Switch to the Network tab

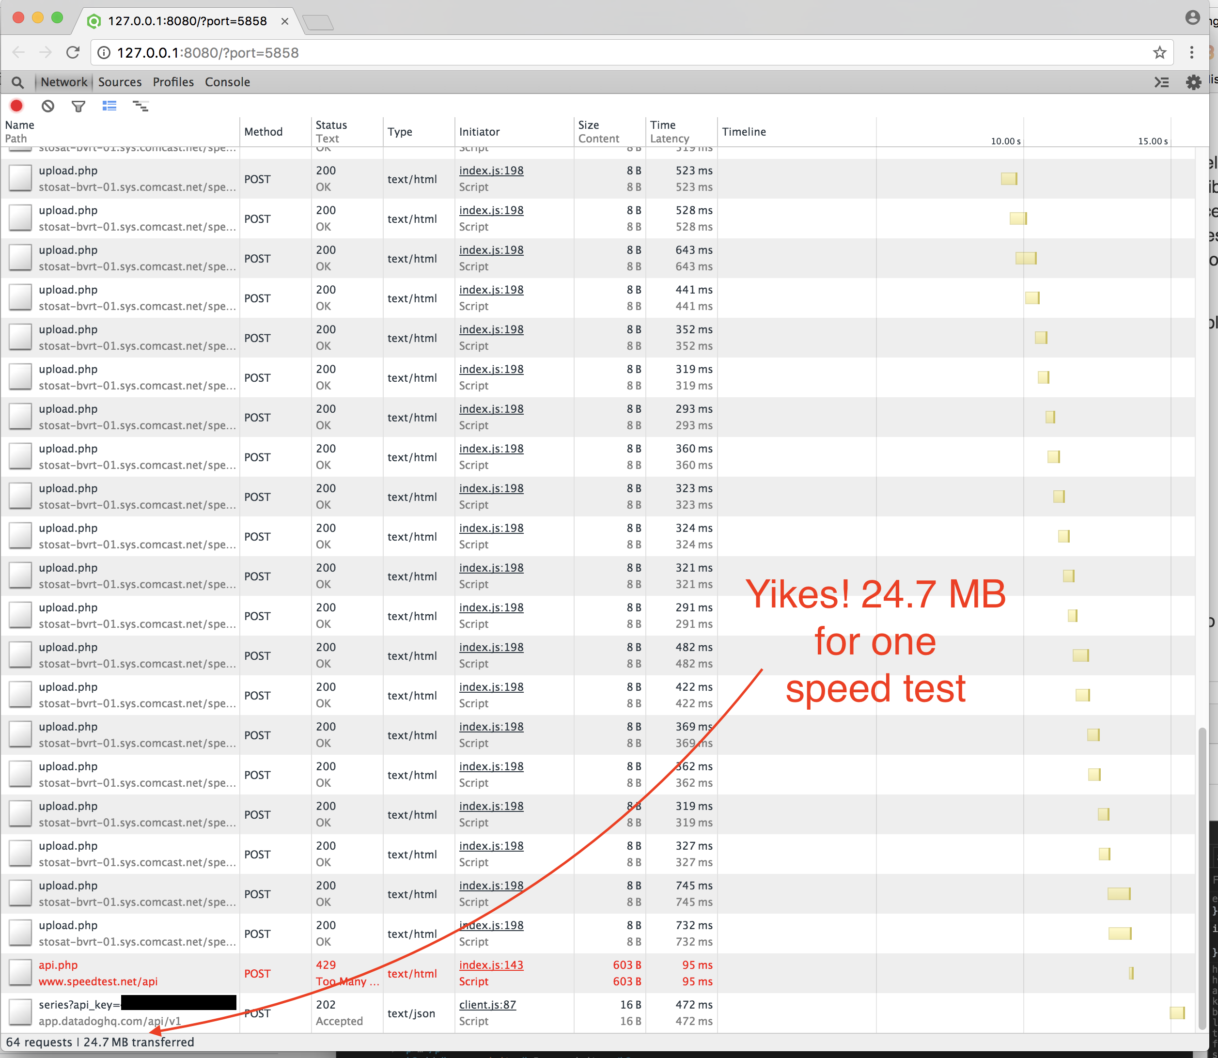click(64, 82)
